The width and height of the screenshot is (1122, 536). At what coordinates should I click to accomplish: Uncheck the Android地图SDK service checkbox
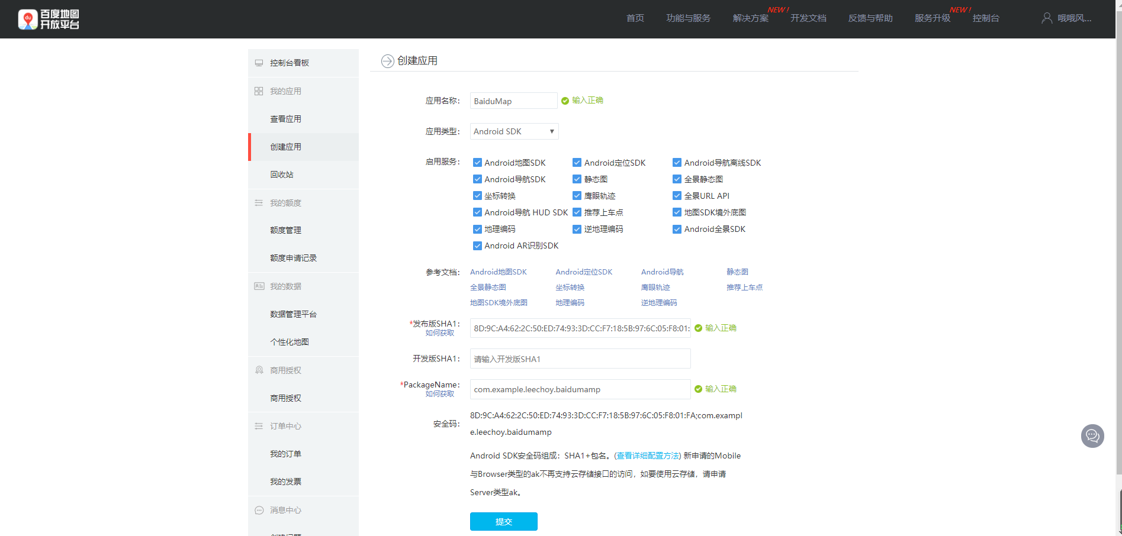click(x=477, y=163)
